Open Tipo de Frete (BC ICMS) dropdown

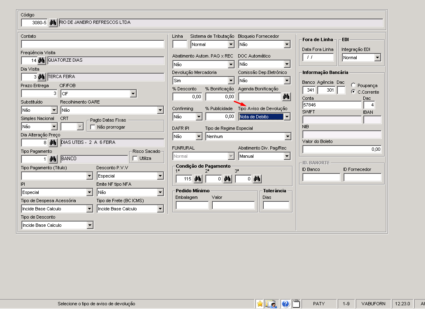160,209
